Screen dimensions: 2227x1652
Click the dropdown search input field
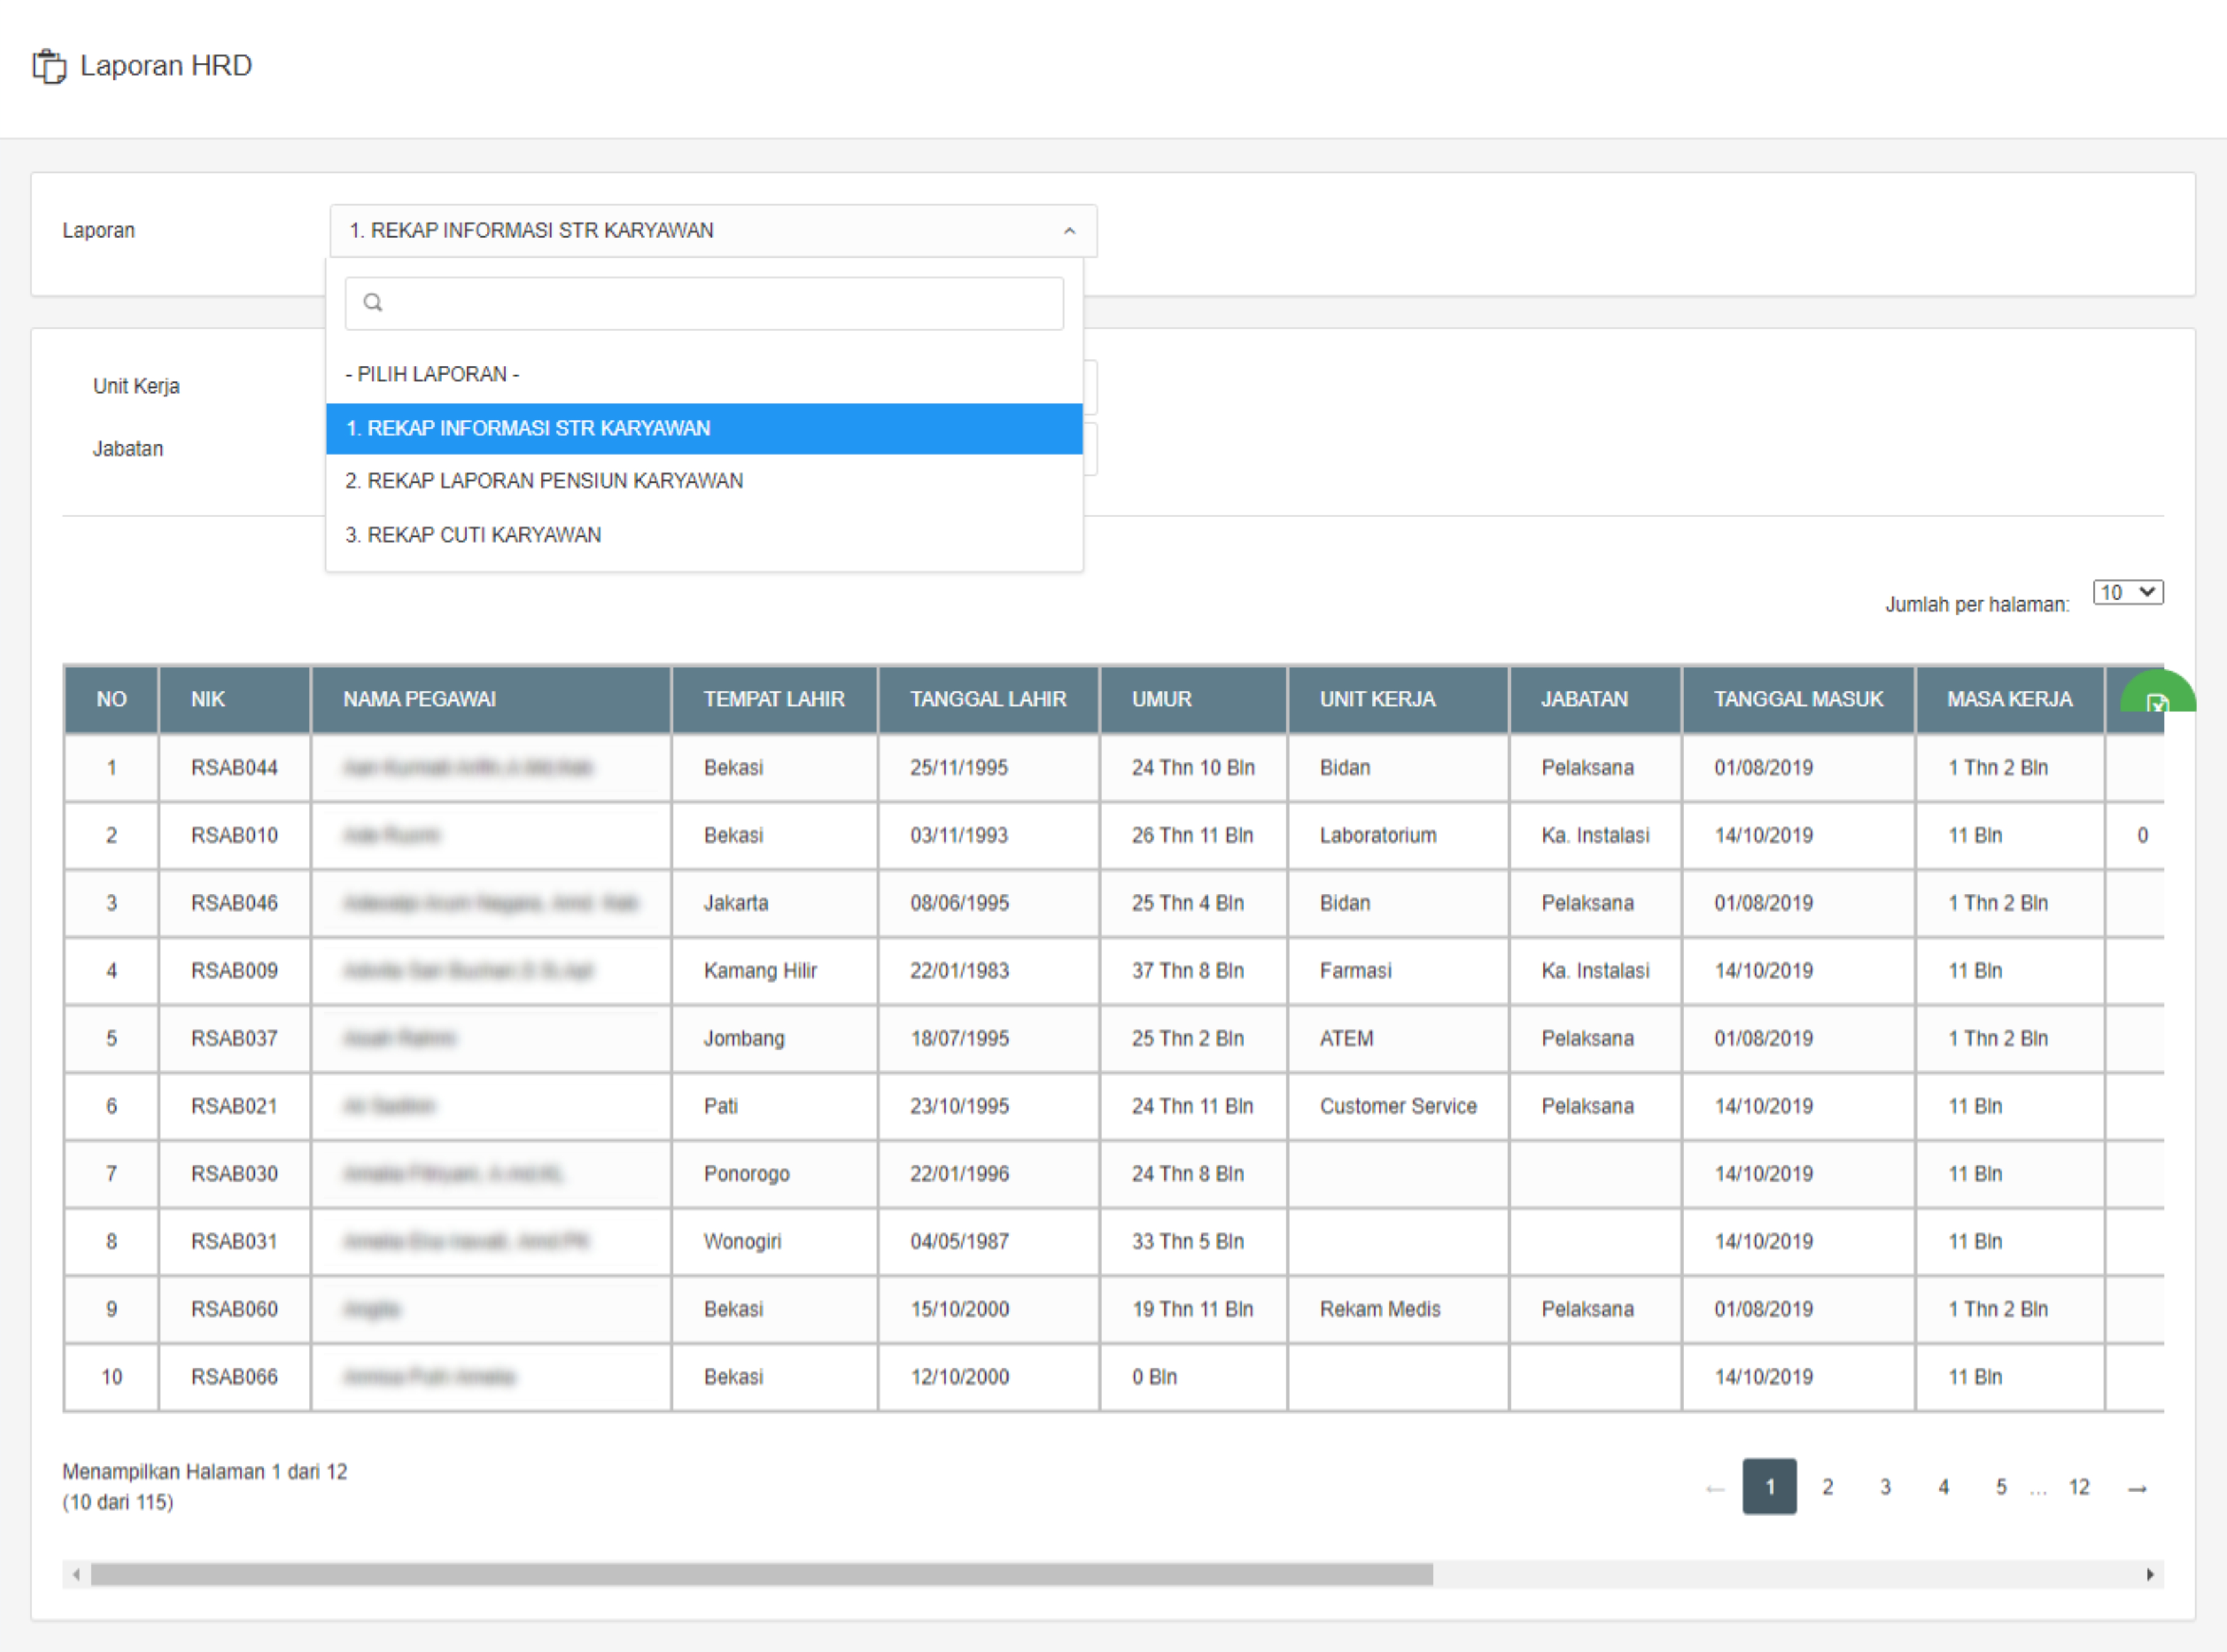[x=720, y=303]
